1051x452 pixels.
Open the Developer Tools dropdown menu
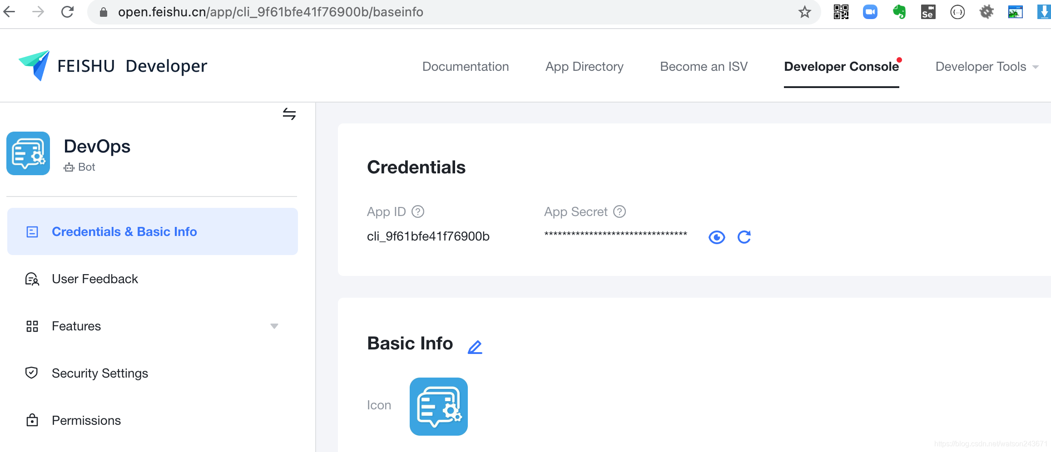[x=987, y=67]
